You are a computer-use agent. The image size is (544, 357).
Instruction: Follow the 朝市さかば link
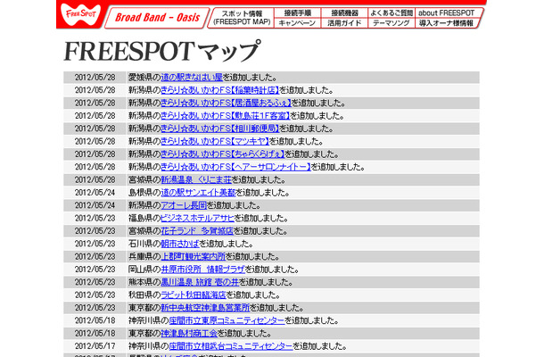[180, 244]
